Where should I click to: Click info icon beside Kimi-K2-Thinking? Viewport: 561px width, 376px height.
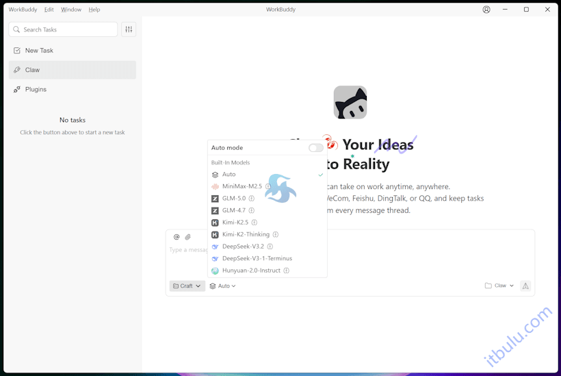[x=276, y=235]
